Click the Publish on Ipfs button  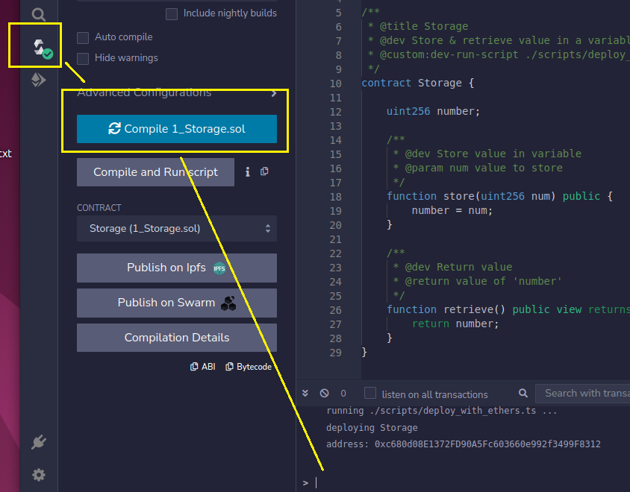pyautogui.click(x=177, y=268)
